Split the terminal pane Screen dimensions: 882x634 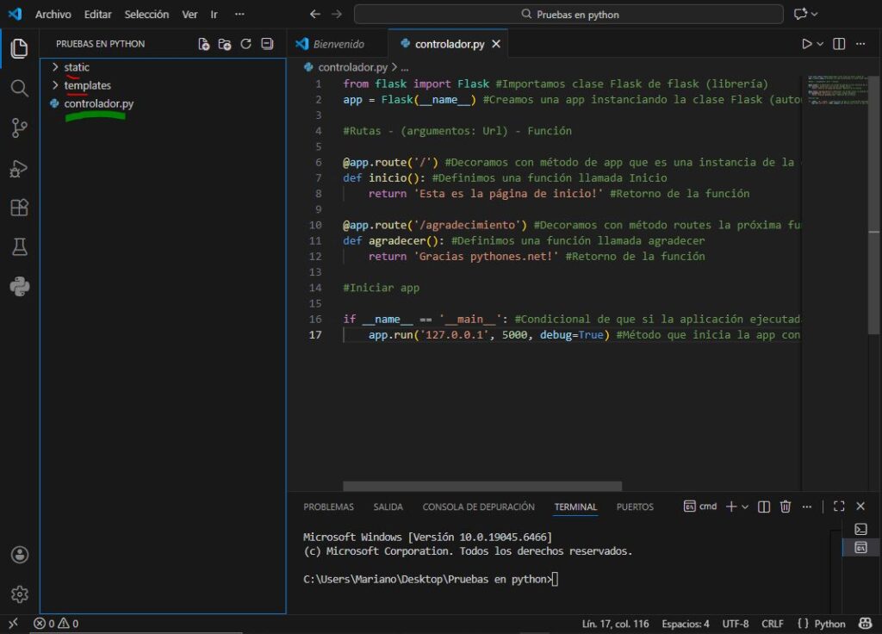(x=763, y=507)
